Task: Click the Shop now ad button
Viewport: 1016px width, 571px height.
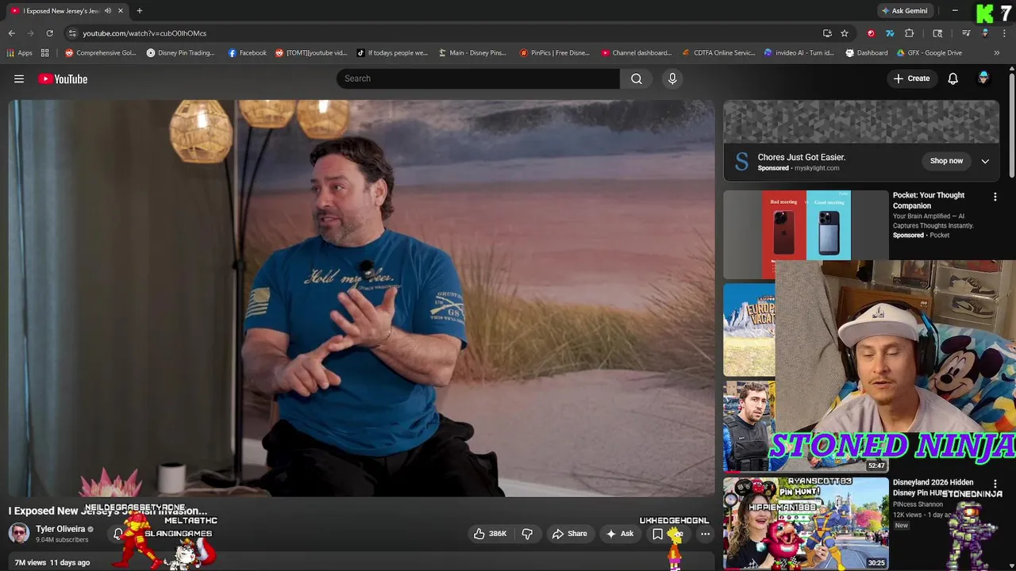Action: pos(946,161)
